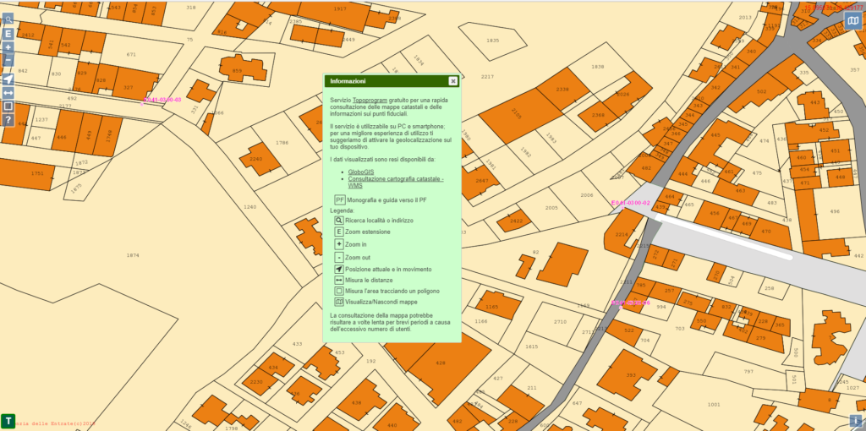The height and width of the screenshot is (431, 866).
Task: Click parcel number 797
Action: pos(748,371)
